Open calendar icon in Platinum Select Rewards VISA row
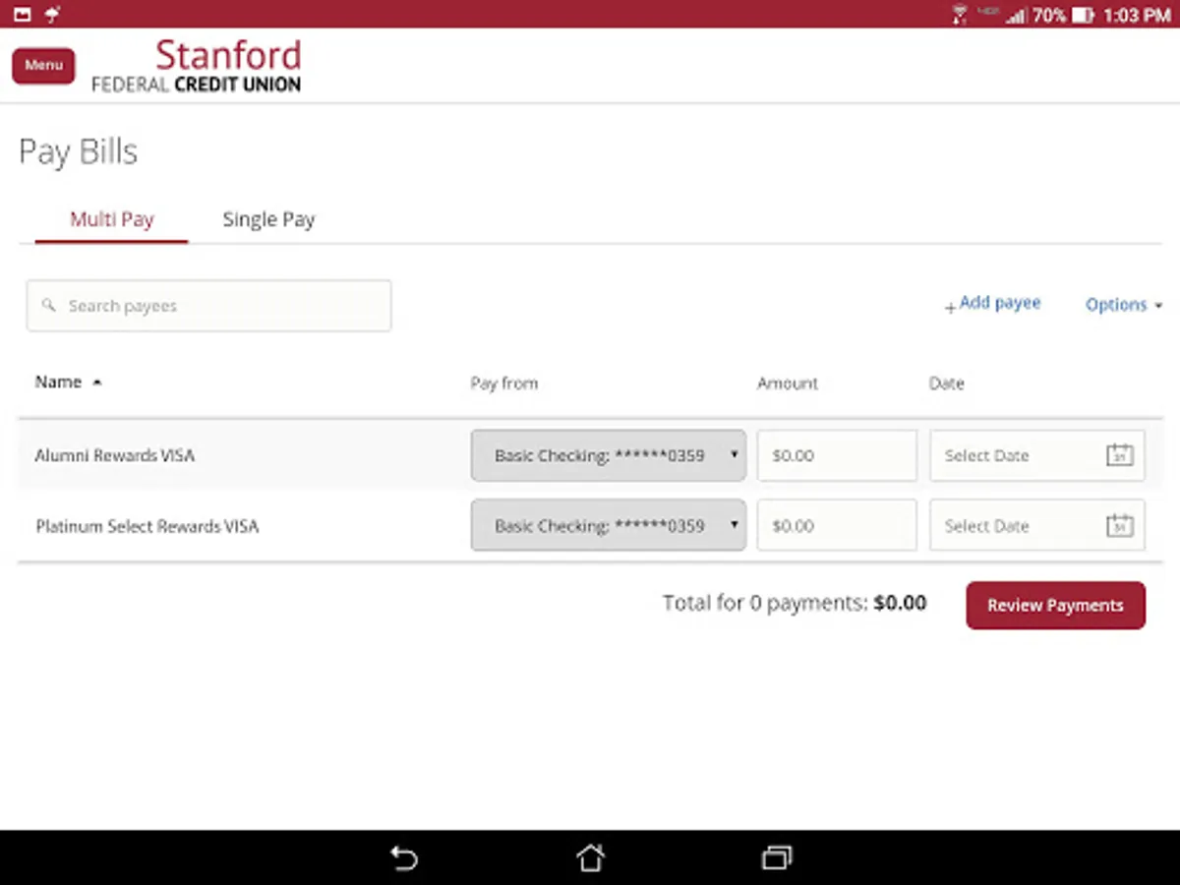The image size is (1180, 885). [x=1120, y=526]
